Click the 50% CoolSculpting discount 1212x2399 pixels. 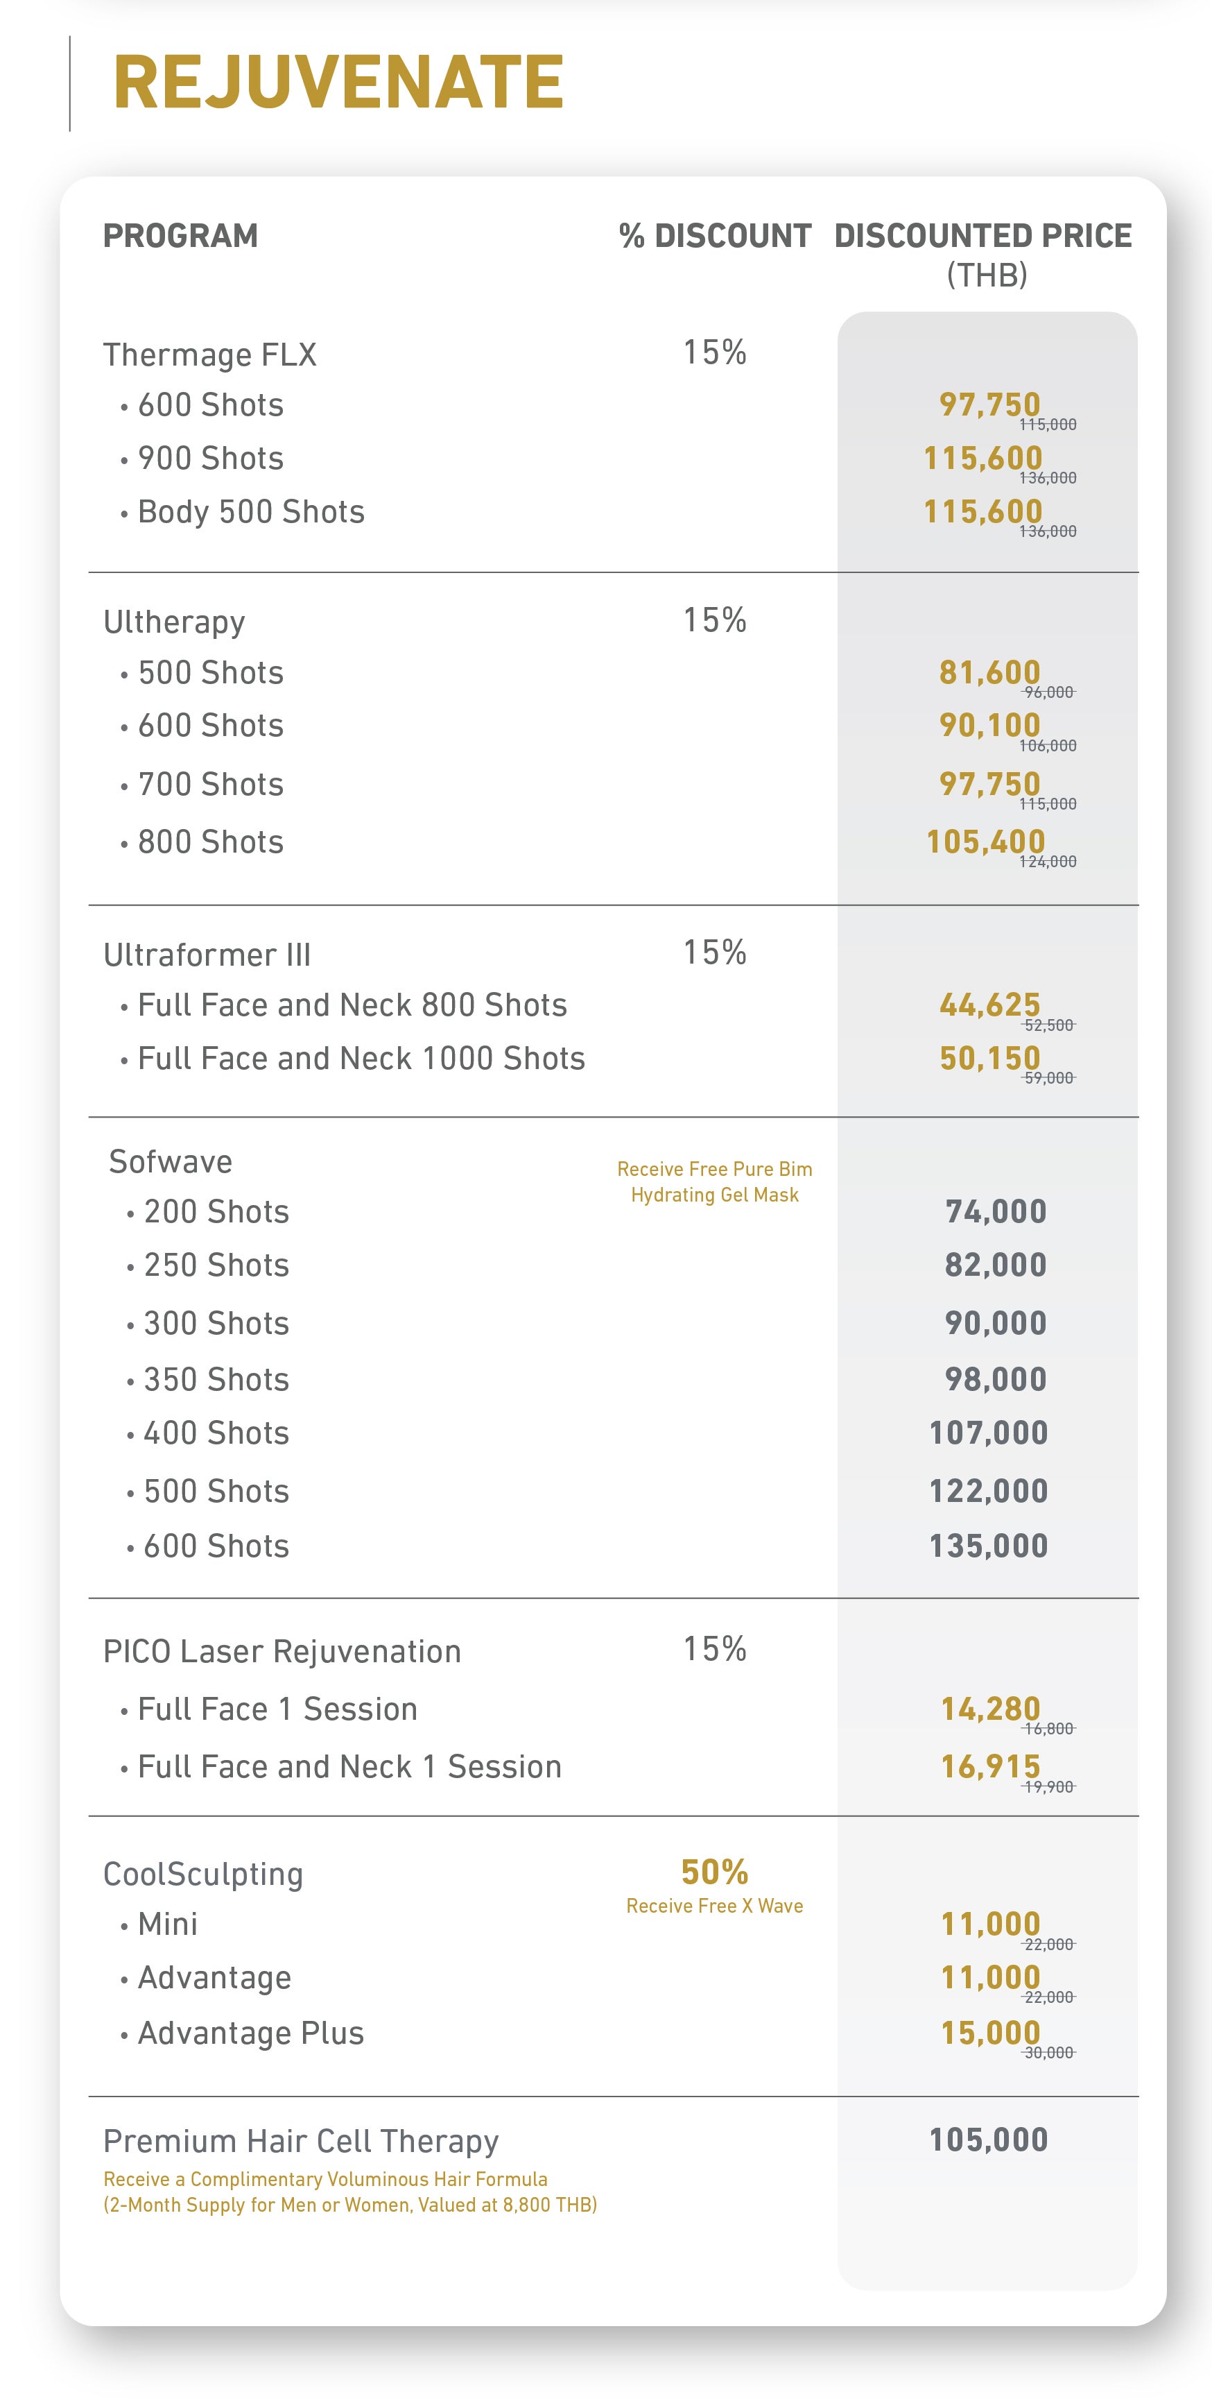pyautogui.click(x=715, y=1872)
